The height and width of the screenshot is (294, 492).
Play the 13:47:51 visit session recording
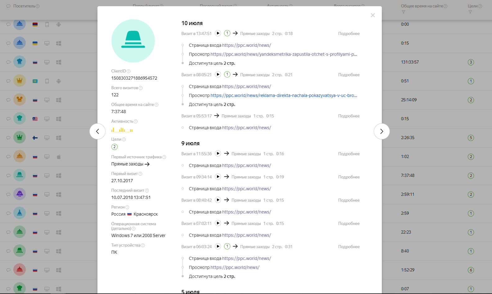[x=218, y=33]
